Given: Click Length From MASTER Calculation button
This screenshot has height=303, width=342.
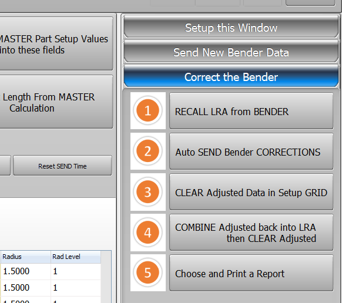Looking at the screenshot, I should click(56, 102).
